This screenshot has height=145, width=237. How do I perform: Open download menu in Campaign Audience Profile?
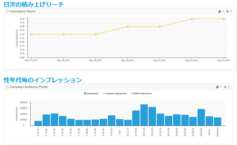(225, 87)
